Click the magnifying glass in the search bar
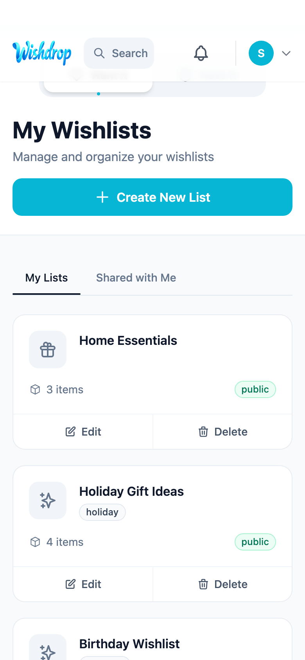 [99, 53]
